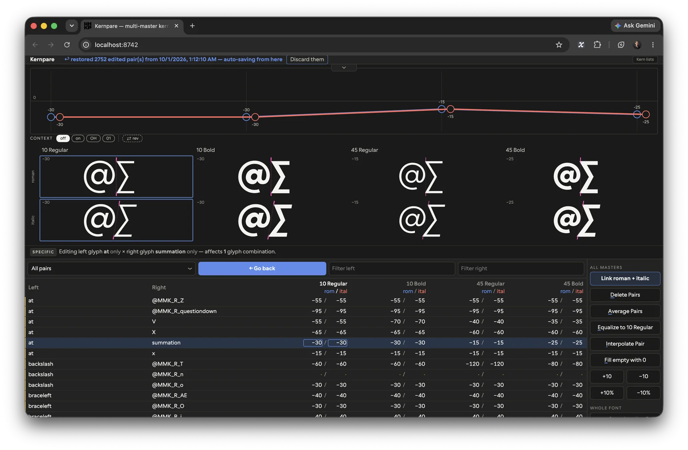Open the profile avatar icon
The height and width of the screenshot is (450, 688).
637,45
